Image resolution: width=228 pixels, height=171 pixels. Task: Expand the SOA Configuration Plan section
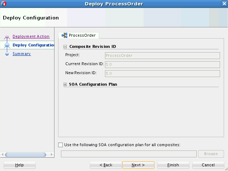(x=65, y=84)
